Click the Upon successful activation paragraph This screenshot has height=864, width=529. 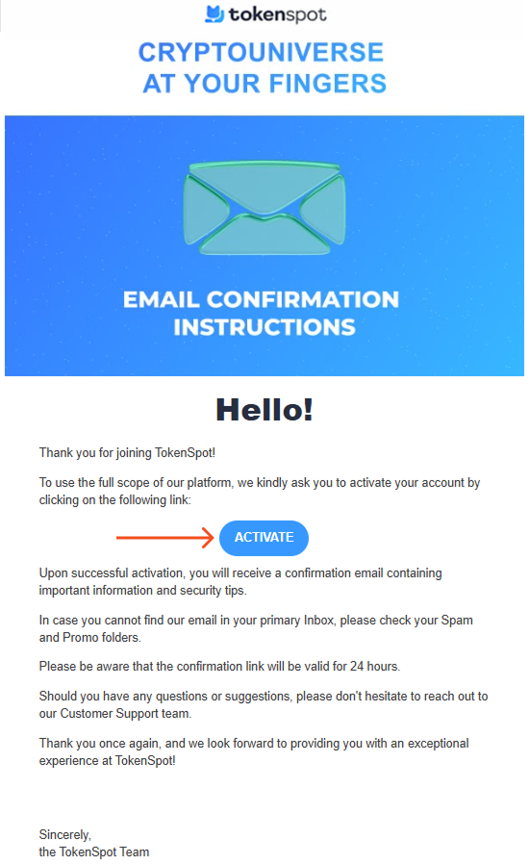pos(240,581)
